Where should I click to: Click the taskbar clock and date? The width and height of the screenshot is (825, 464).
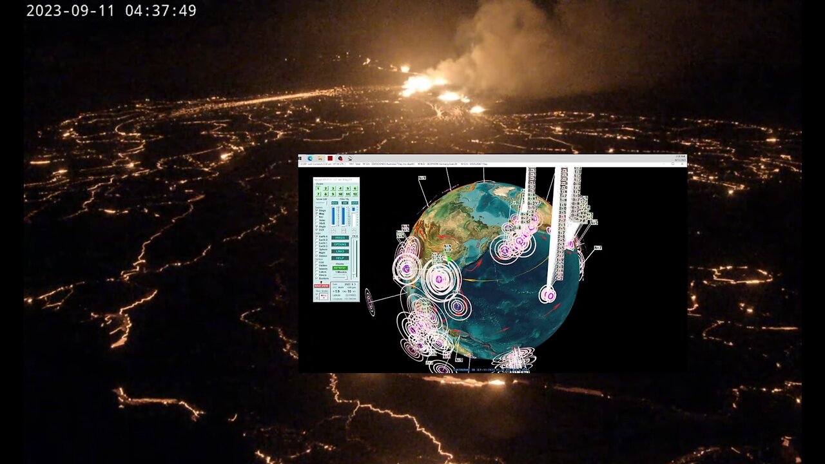pos(680,158)
